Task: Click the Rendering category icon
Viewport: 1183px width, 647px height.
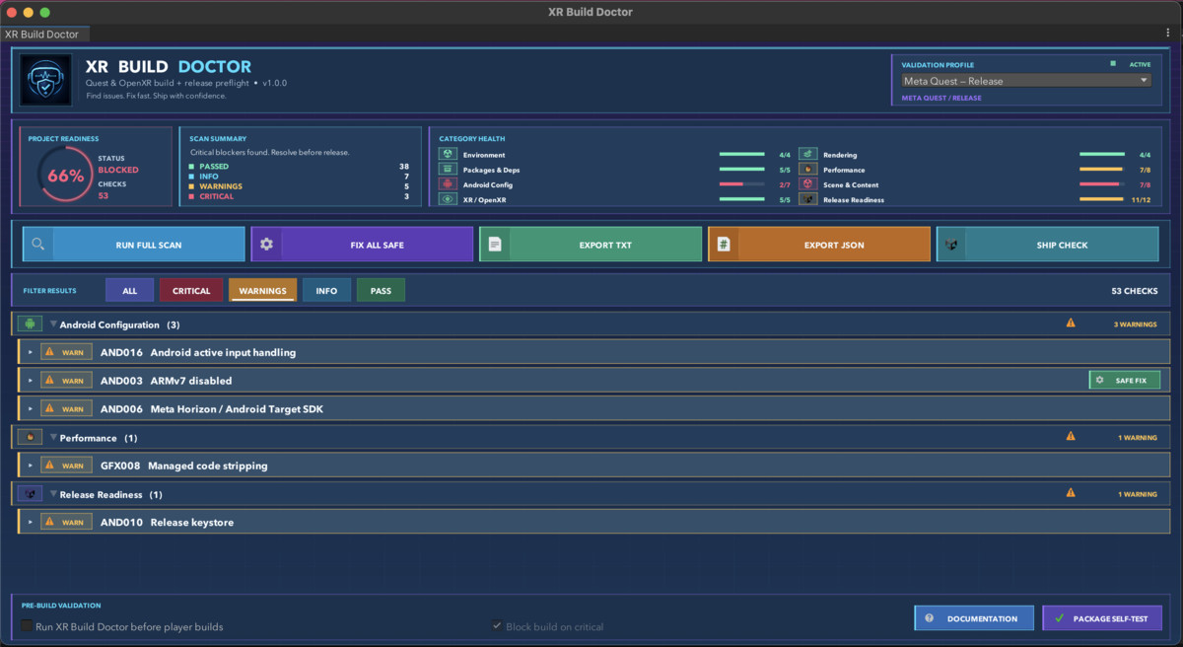Action: tap(807, 155)
